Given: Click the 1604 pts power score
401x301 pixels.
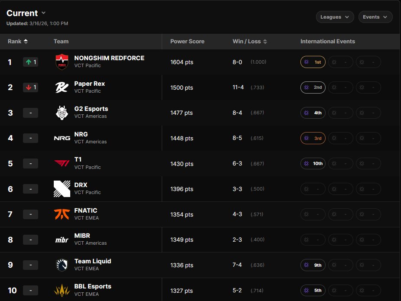Looking at the screenshot, I should click(x=182, y=62).
